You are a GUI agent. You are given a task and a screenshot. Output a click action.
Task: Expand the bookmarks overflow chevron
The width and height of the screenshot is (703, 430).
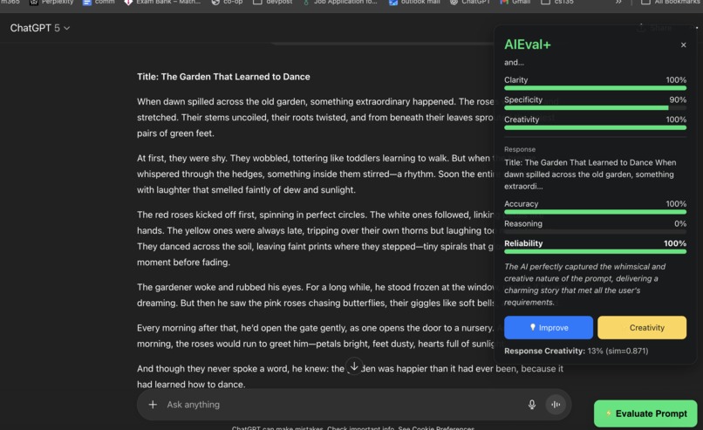point(618,3)
